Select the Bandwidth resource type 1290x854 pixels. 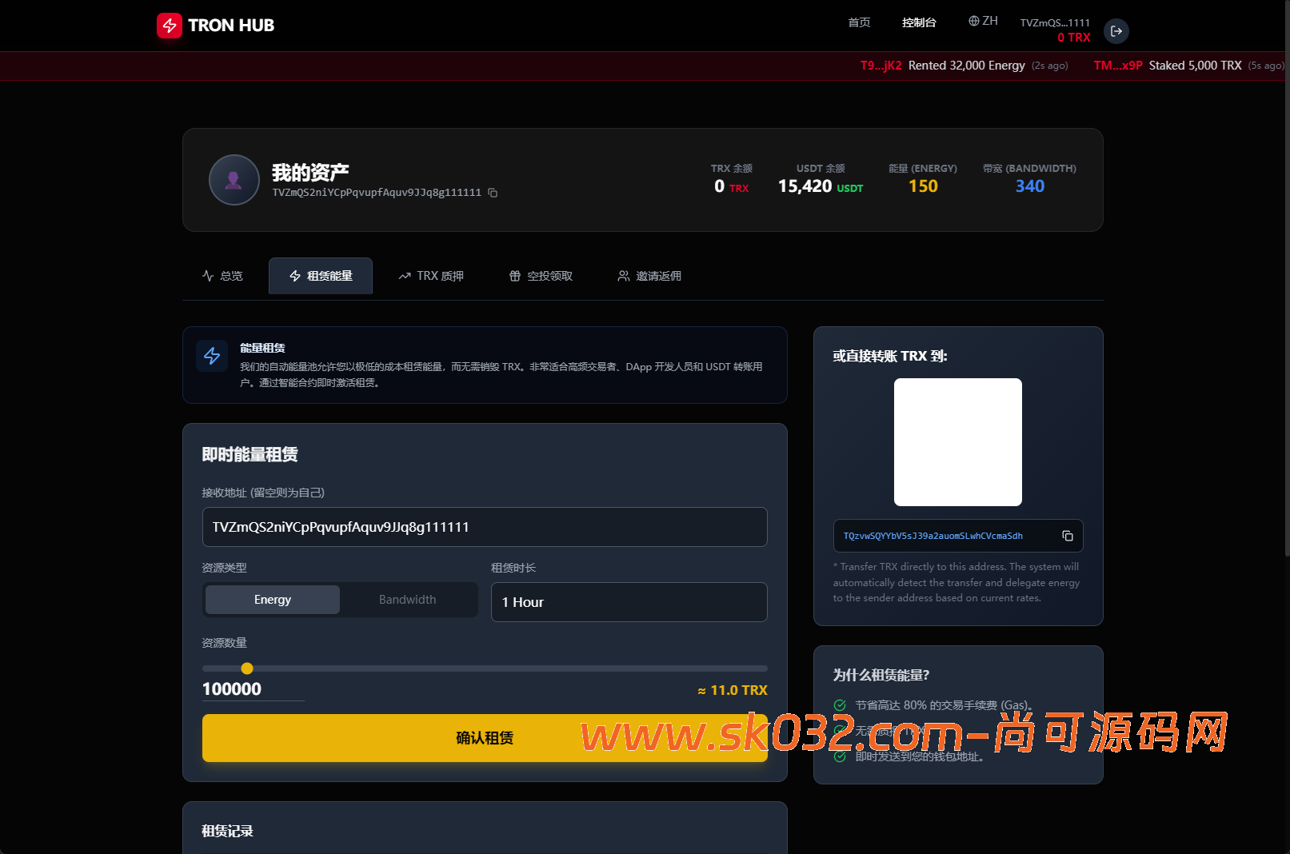pyautogui.click(x=407, y=599)
